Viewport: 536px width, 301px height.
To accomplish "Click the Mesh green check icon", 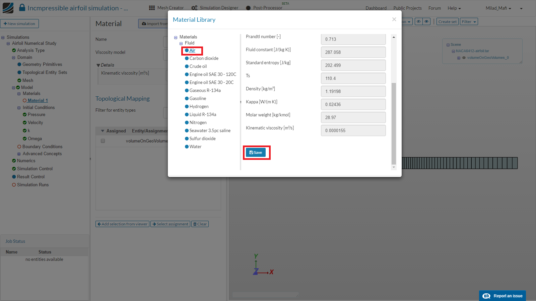I will click(x=19, y=81).
